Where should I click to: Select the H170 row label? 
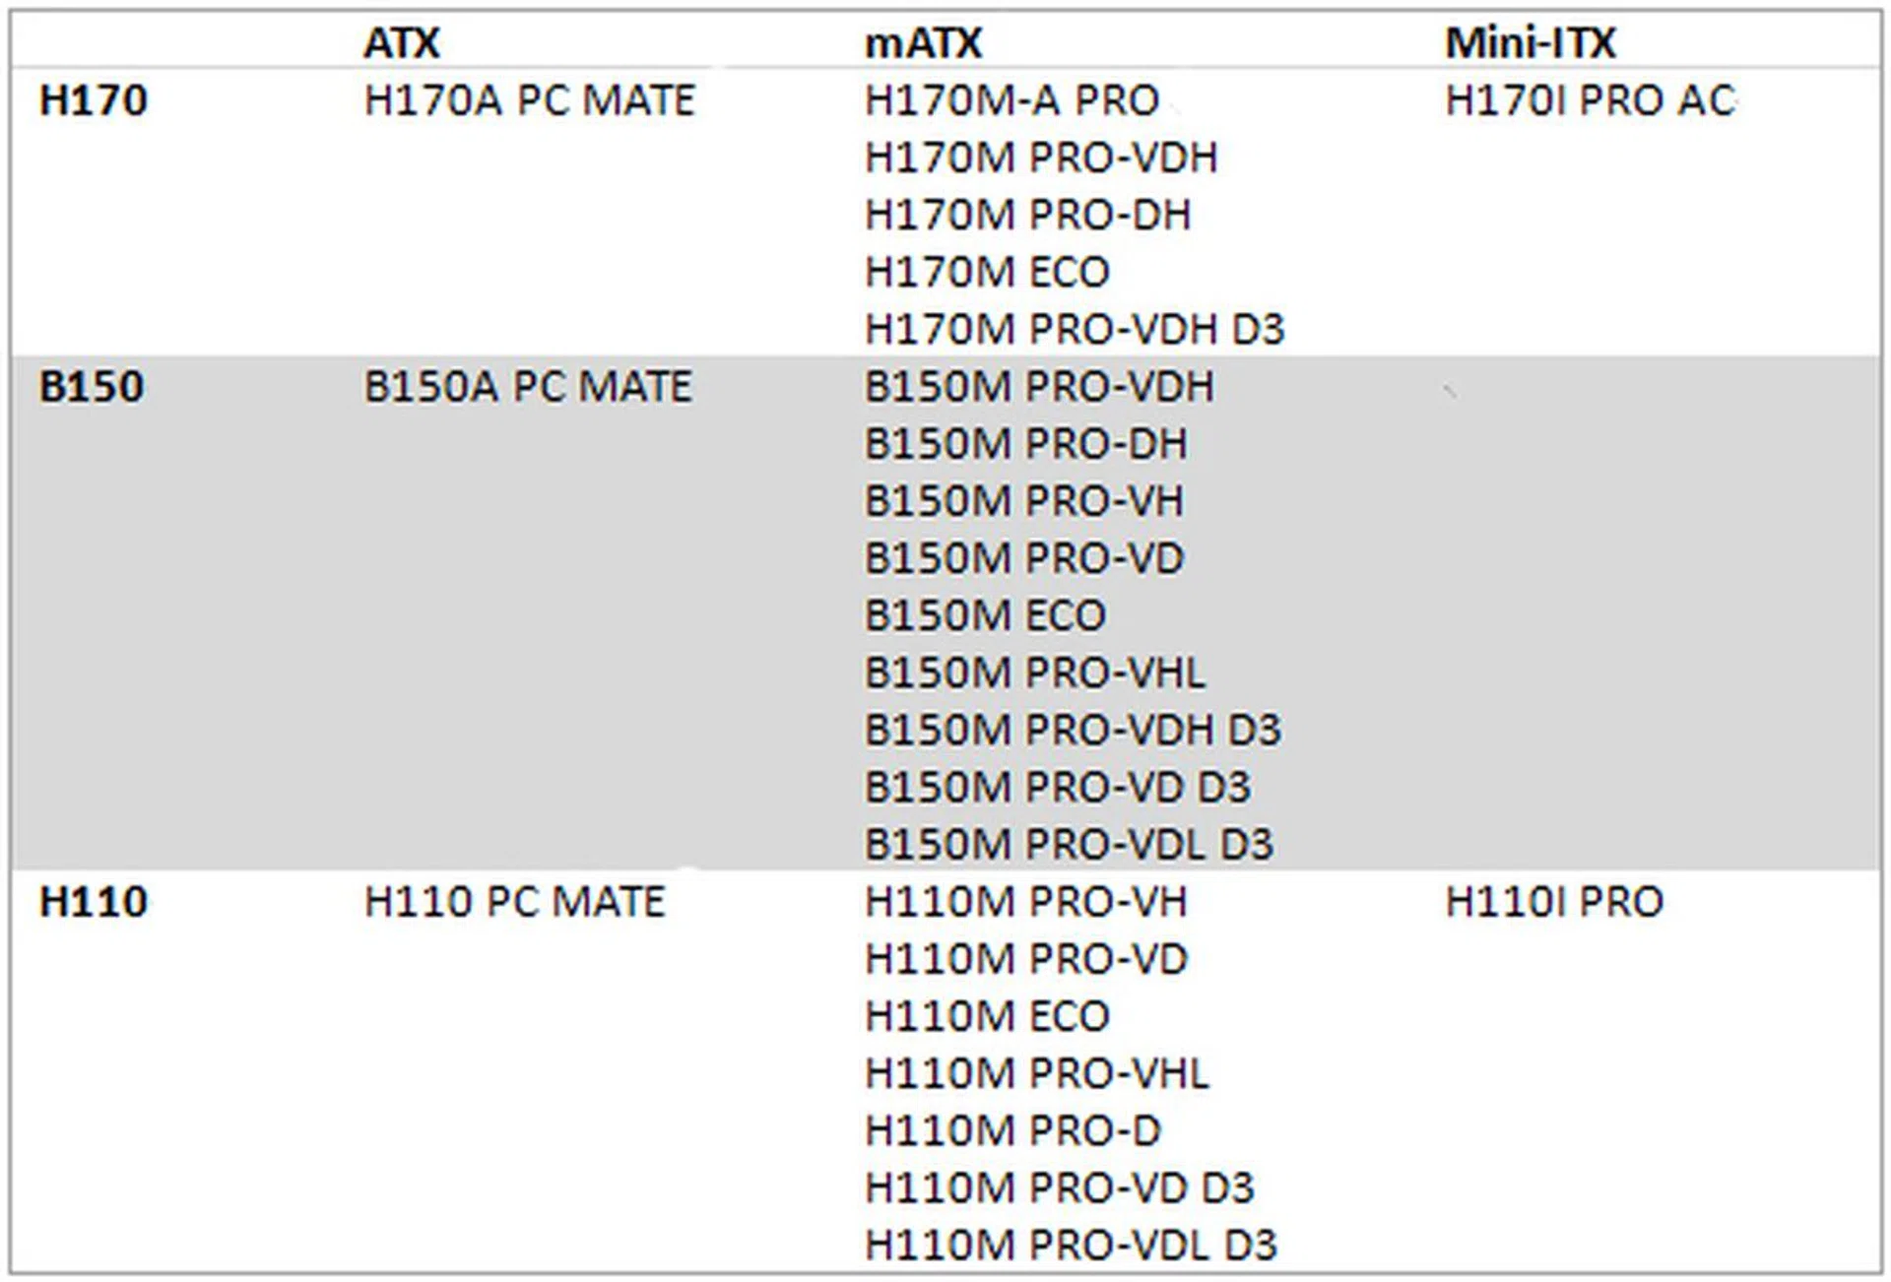tap(94, 100)
